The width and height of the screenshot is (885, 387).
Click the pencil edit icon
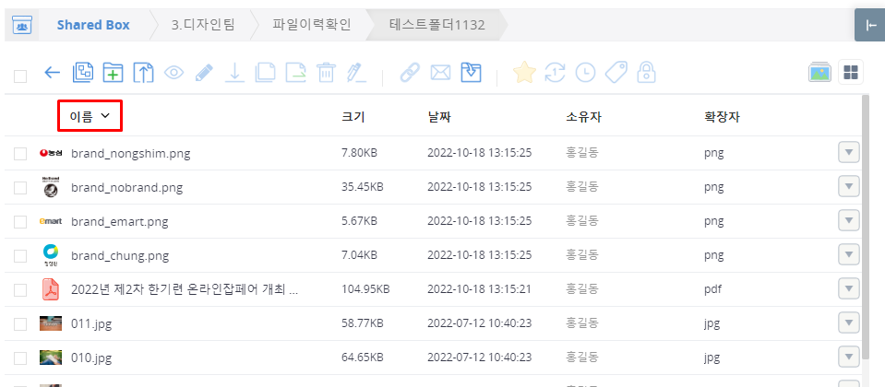coord(204,73)
